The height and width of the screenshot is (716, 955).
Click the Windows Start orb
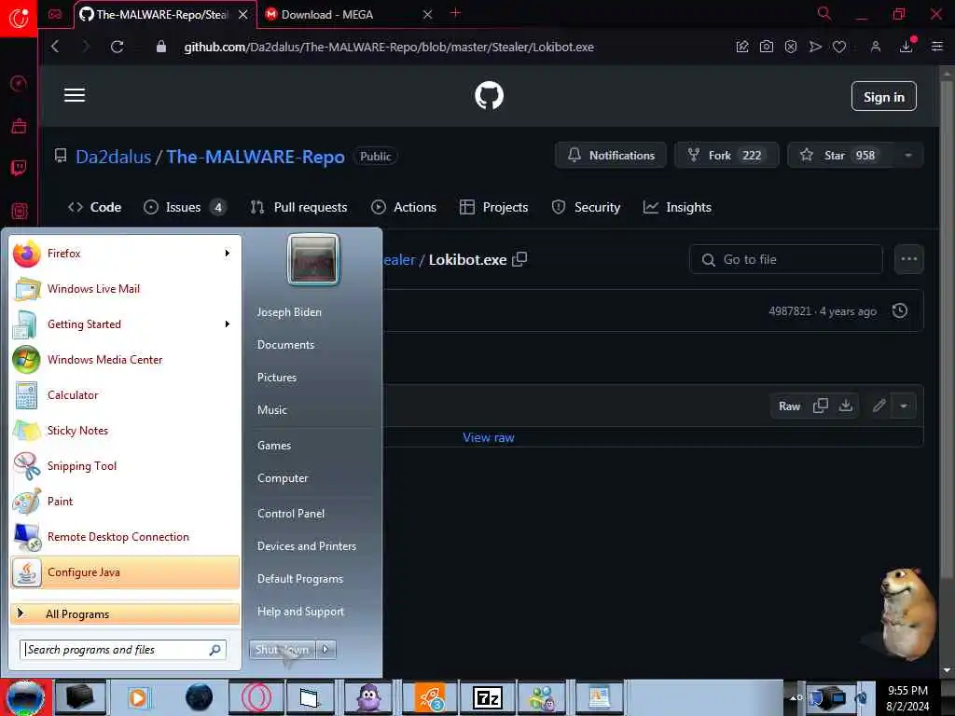(25, 697)
